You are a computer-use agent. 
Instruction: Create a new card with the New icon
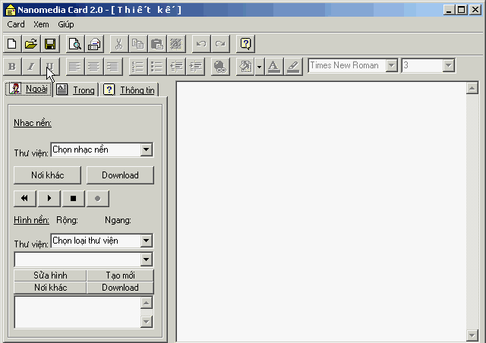tap(12, 44)
